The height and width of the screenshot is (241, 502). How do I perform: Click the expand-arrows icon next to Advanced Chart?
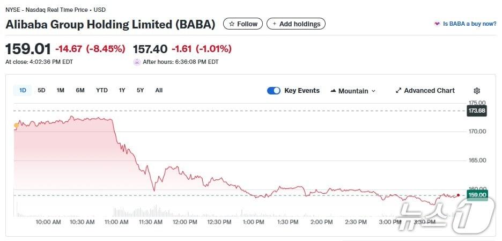coord(398,91)
